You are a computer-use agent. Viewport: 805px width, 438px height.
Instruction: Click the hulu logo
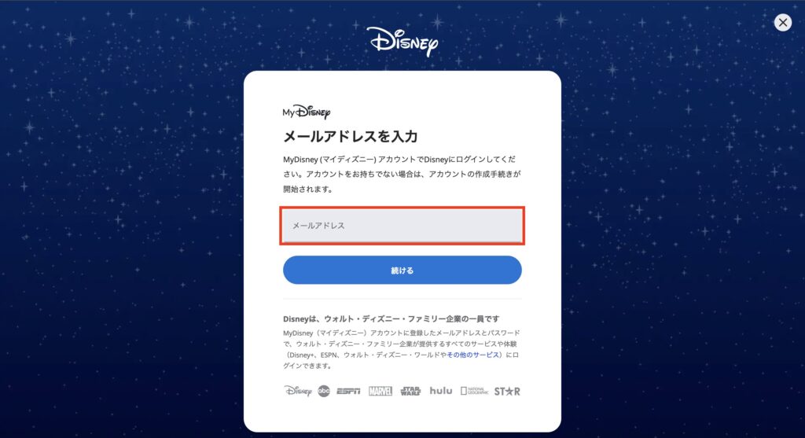pos(441,391)
